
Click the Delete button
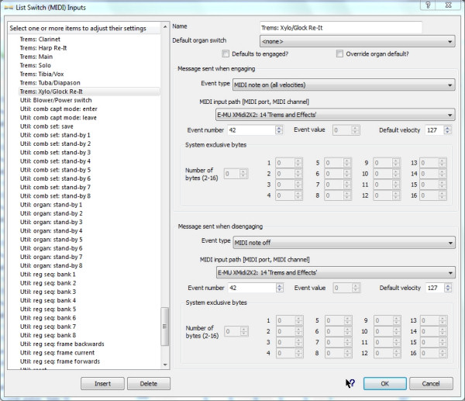point(148,384)
